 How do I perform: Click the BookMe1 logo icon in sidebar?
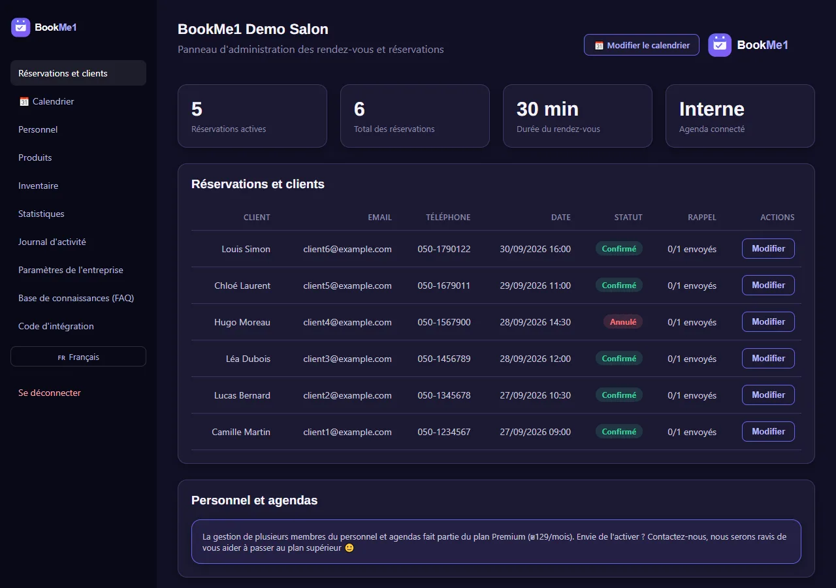click(21, 27)
